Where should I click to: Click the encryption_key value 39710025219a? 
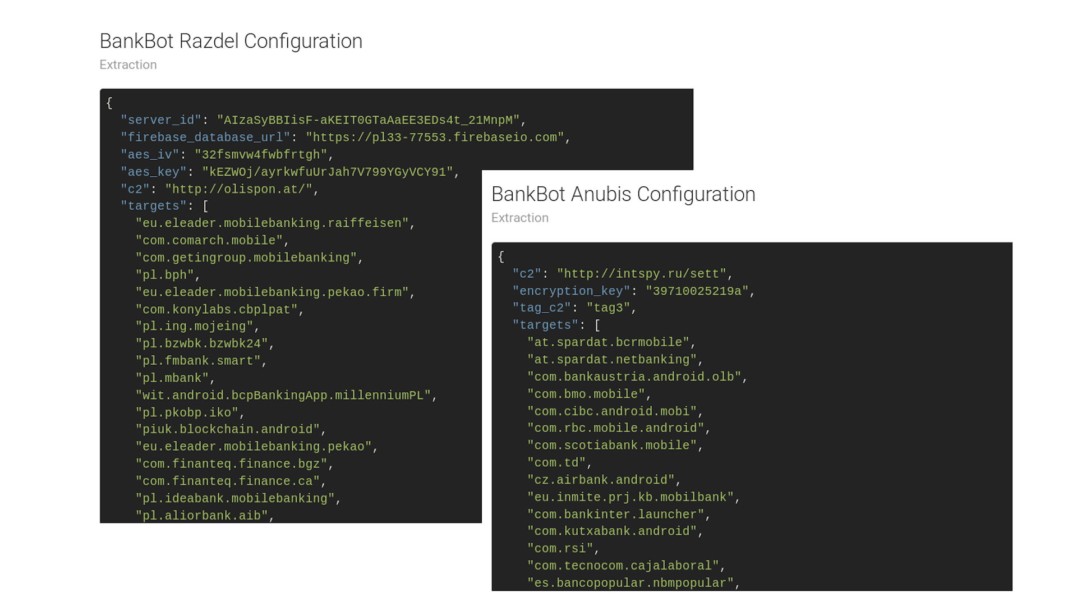697,291
